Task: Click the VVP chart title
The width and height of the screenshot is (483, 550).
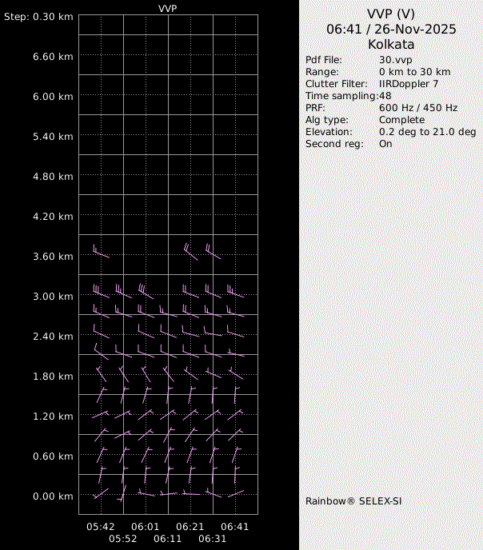Action: [168, 8]
